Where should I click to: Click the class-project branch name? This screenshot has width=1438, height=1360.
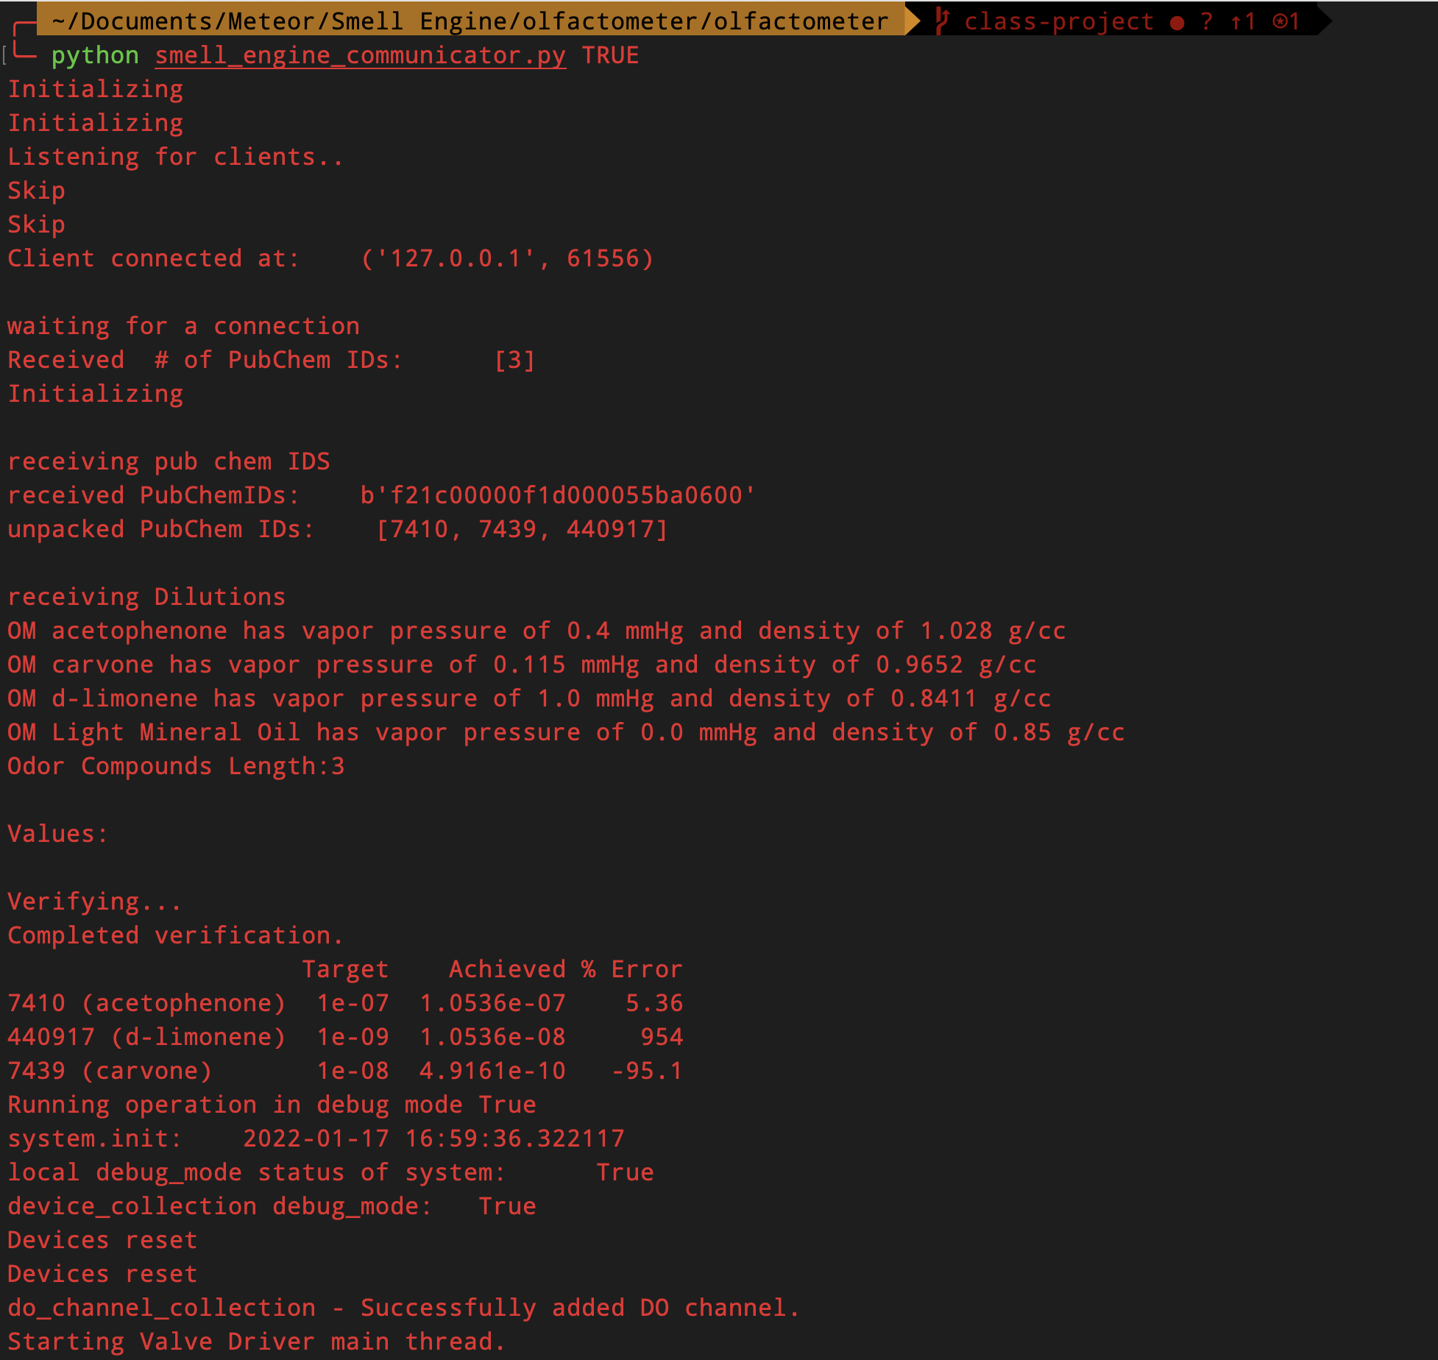tap(1058, 21)
